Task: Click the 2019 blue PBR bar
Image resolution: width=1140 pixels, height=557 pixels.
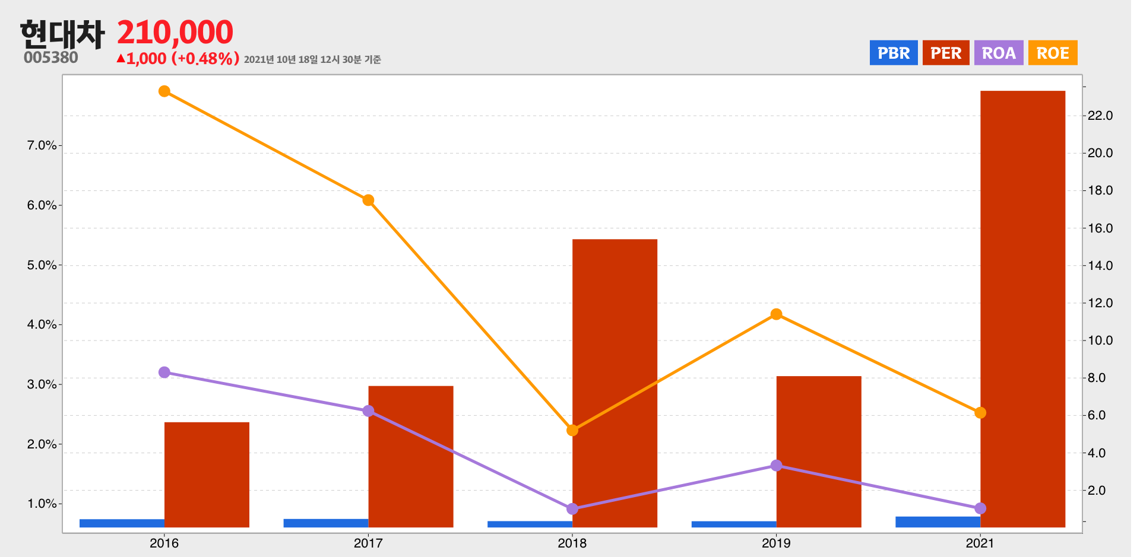Action: pos(734,524)
